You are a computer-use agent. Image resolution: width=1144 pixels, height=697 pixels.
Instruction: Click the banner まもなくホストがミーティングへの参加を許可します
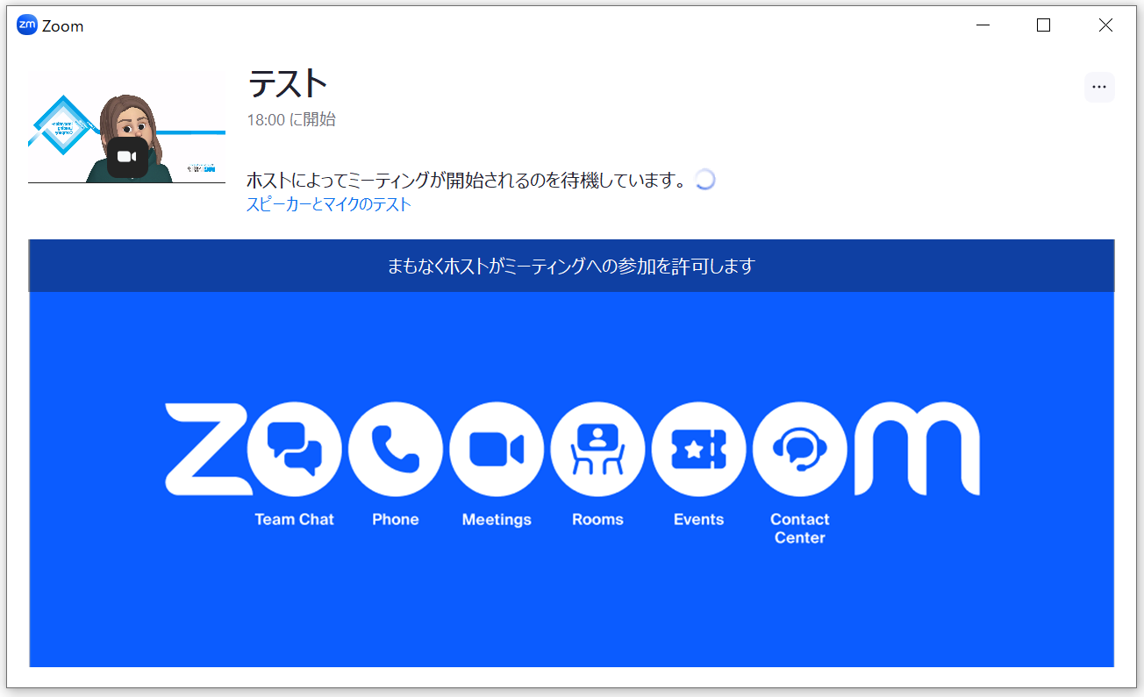(x=571, y=266)
